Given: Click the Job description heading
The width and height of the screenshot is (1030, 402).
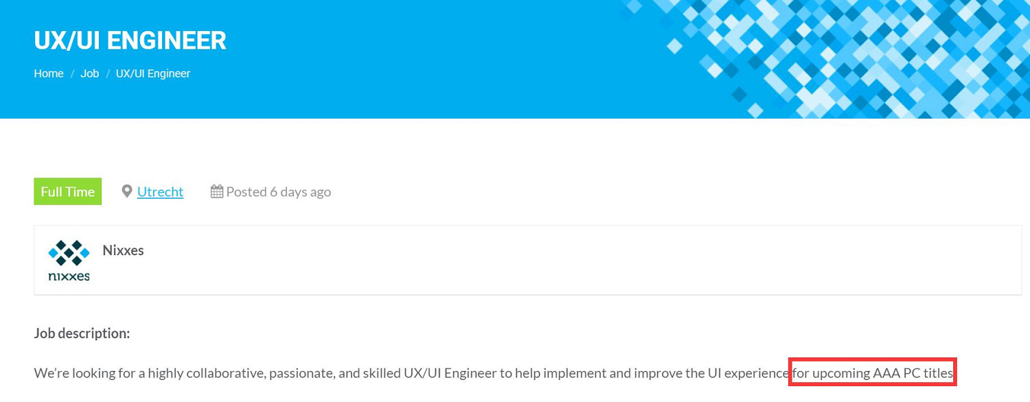Looking at the screenshot, I should click(82, 333).
